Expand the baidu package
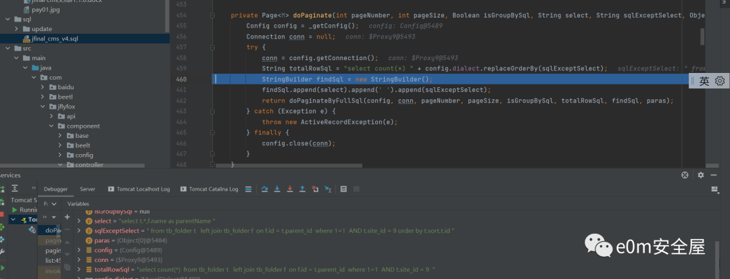The height and width of the screenshot is (279, 730). [43, 87]
